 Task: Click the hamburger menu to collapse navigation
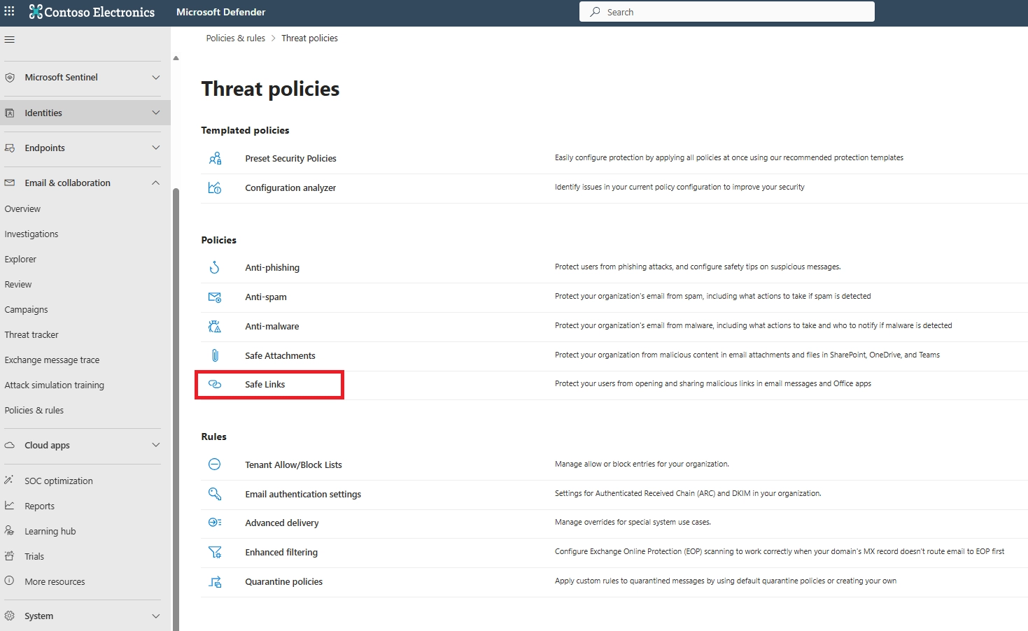coord(9,38)
